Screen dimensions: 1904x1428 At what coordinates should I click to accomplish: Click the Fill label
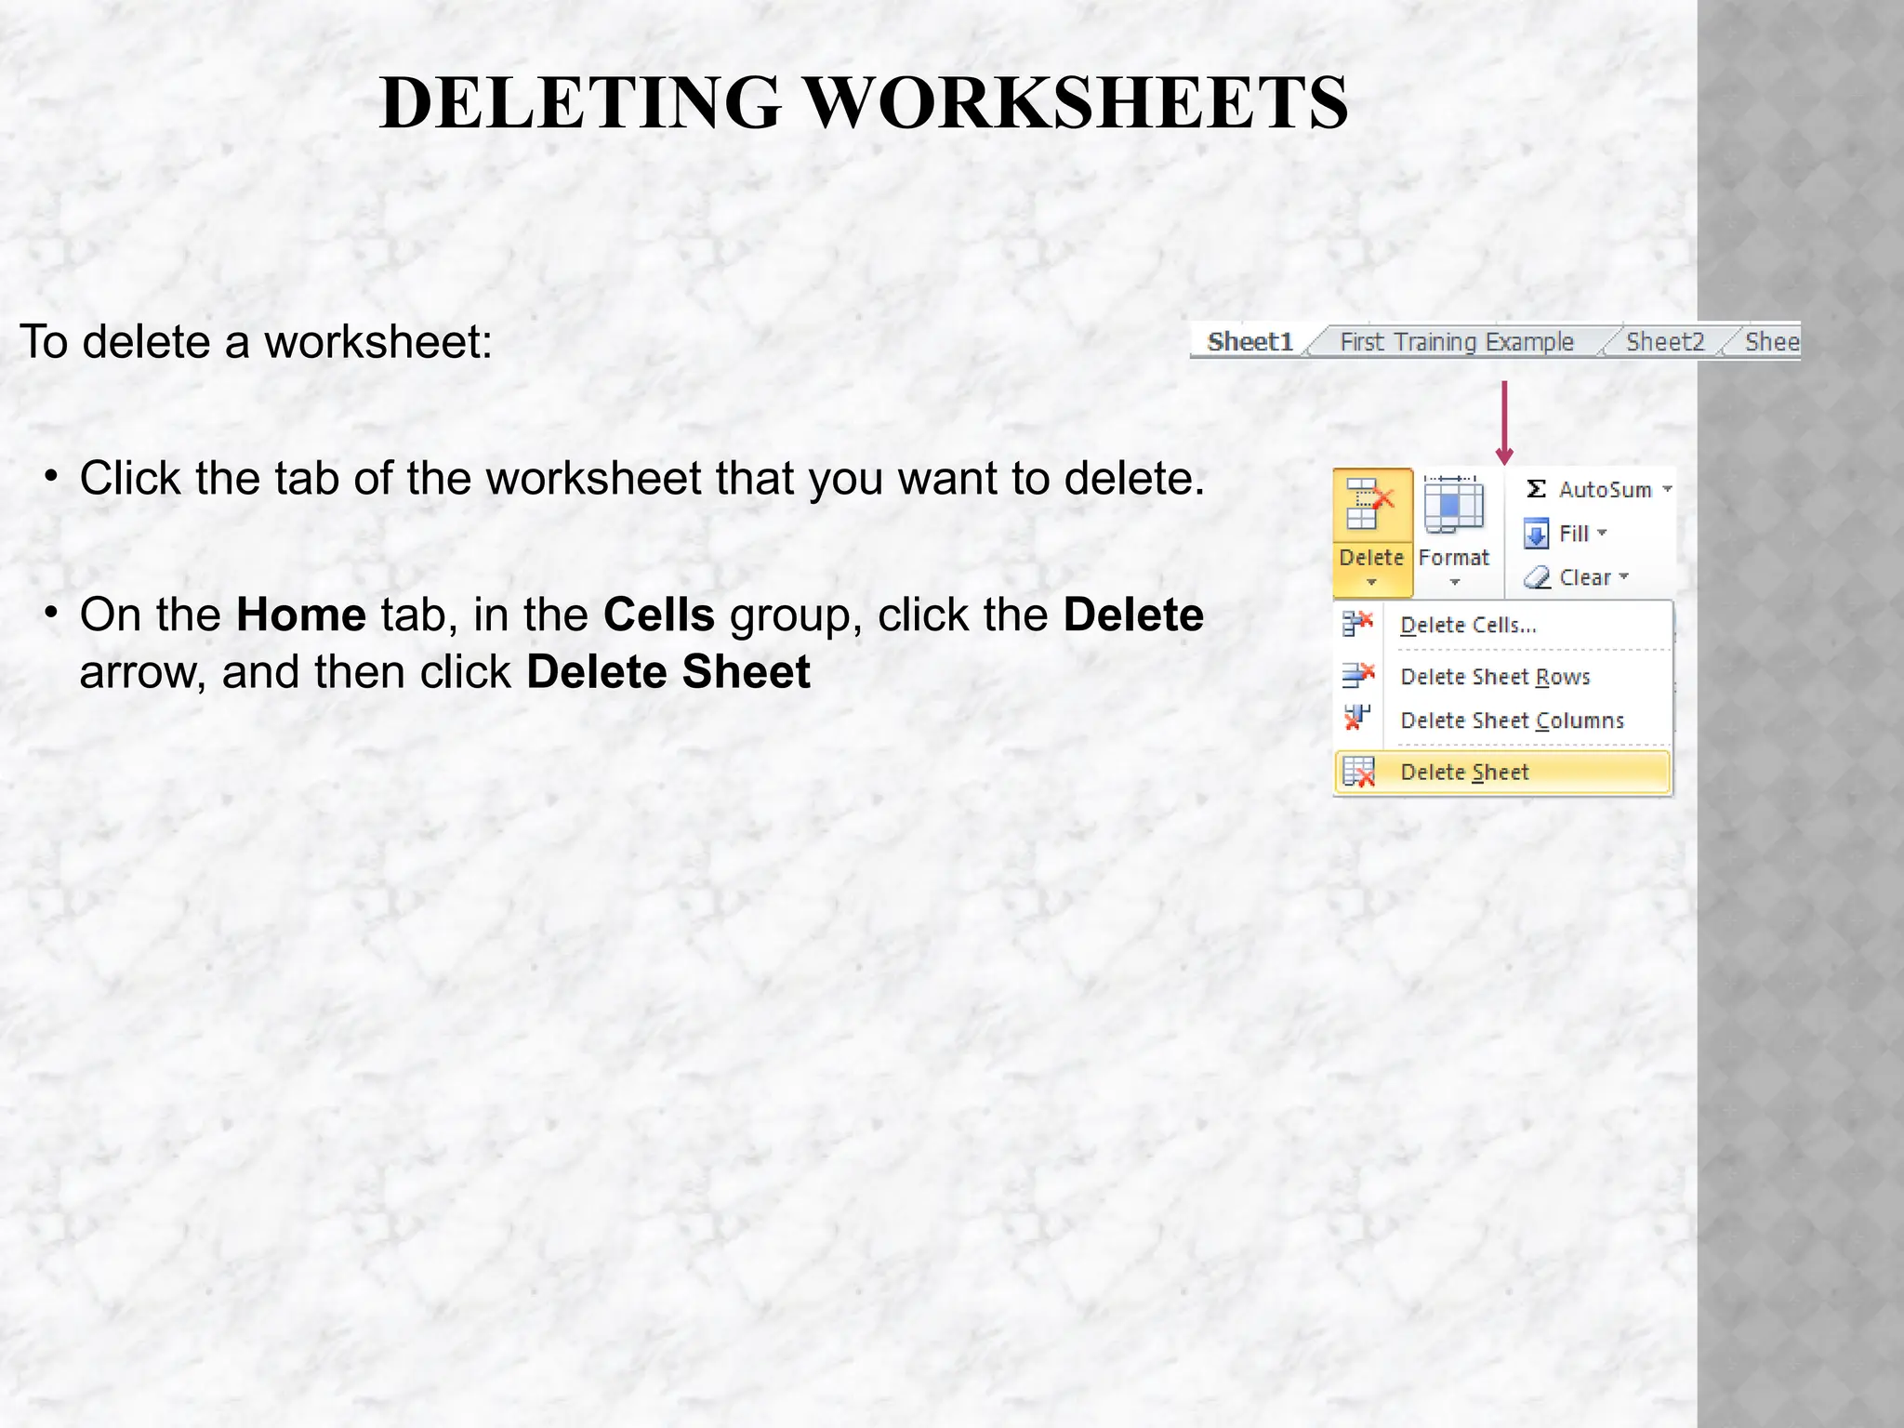click(x=1574, y=534)
